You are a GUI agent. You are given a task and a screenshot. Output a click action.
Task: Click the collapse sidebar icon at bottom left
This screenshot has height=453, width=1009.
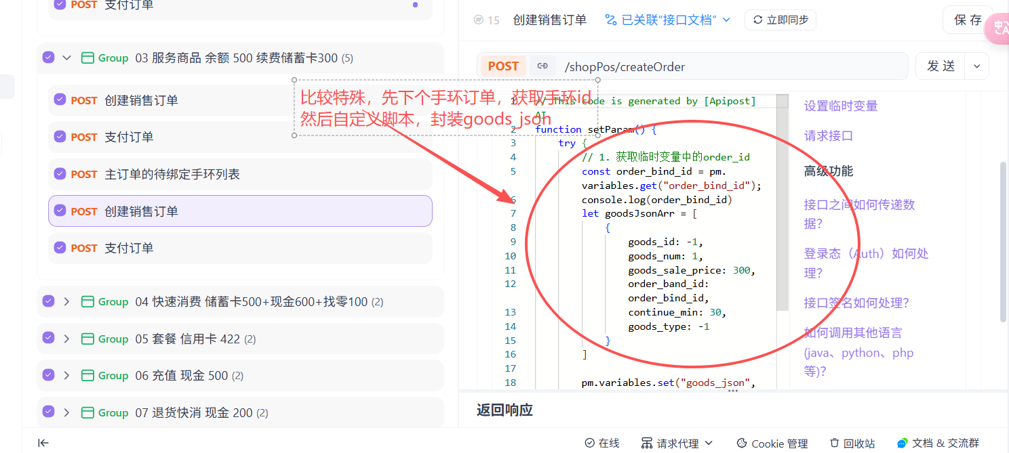(x=43, y=443)
